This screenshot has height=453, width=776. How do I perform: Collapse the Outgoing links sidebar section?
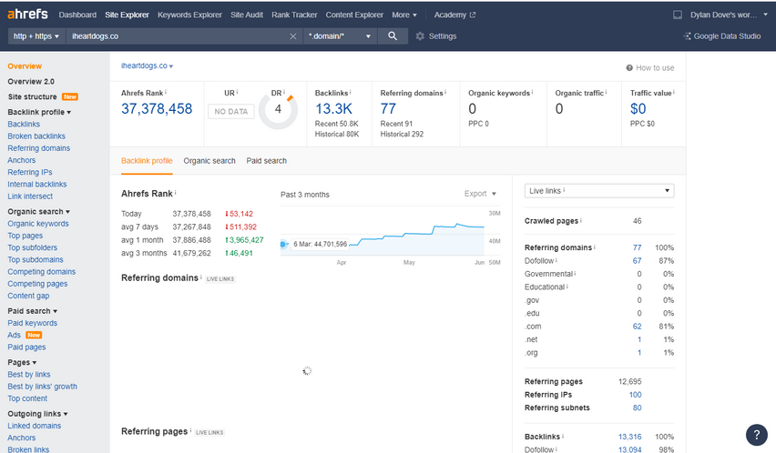[x=37, y=414]
